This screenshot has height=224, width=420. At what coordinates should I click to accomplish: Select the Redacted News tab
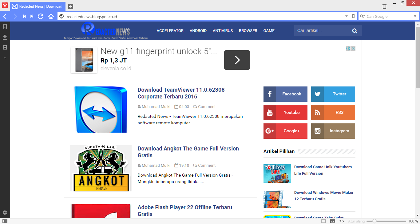[x=38, y=6]
